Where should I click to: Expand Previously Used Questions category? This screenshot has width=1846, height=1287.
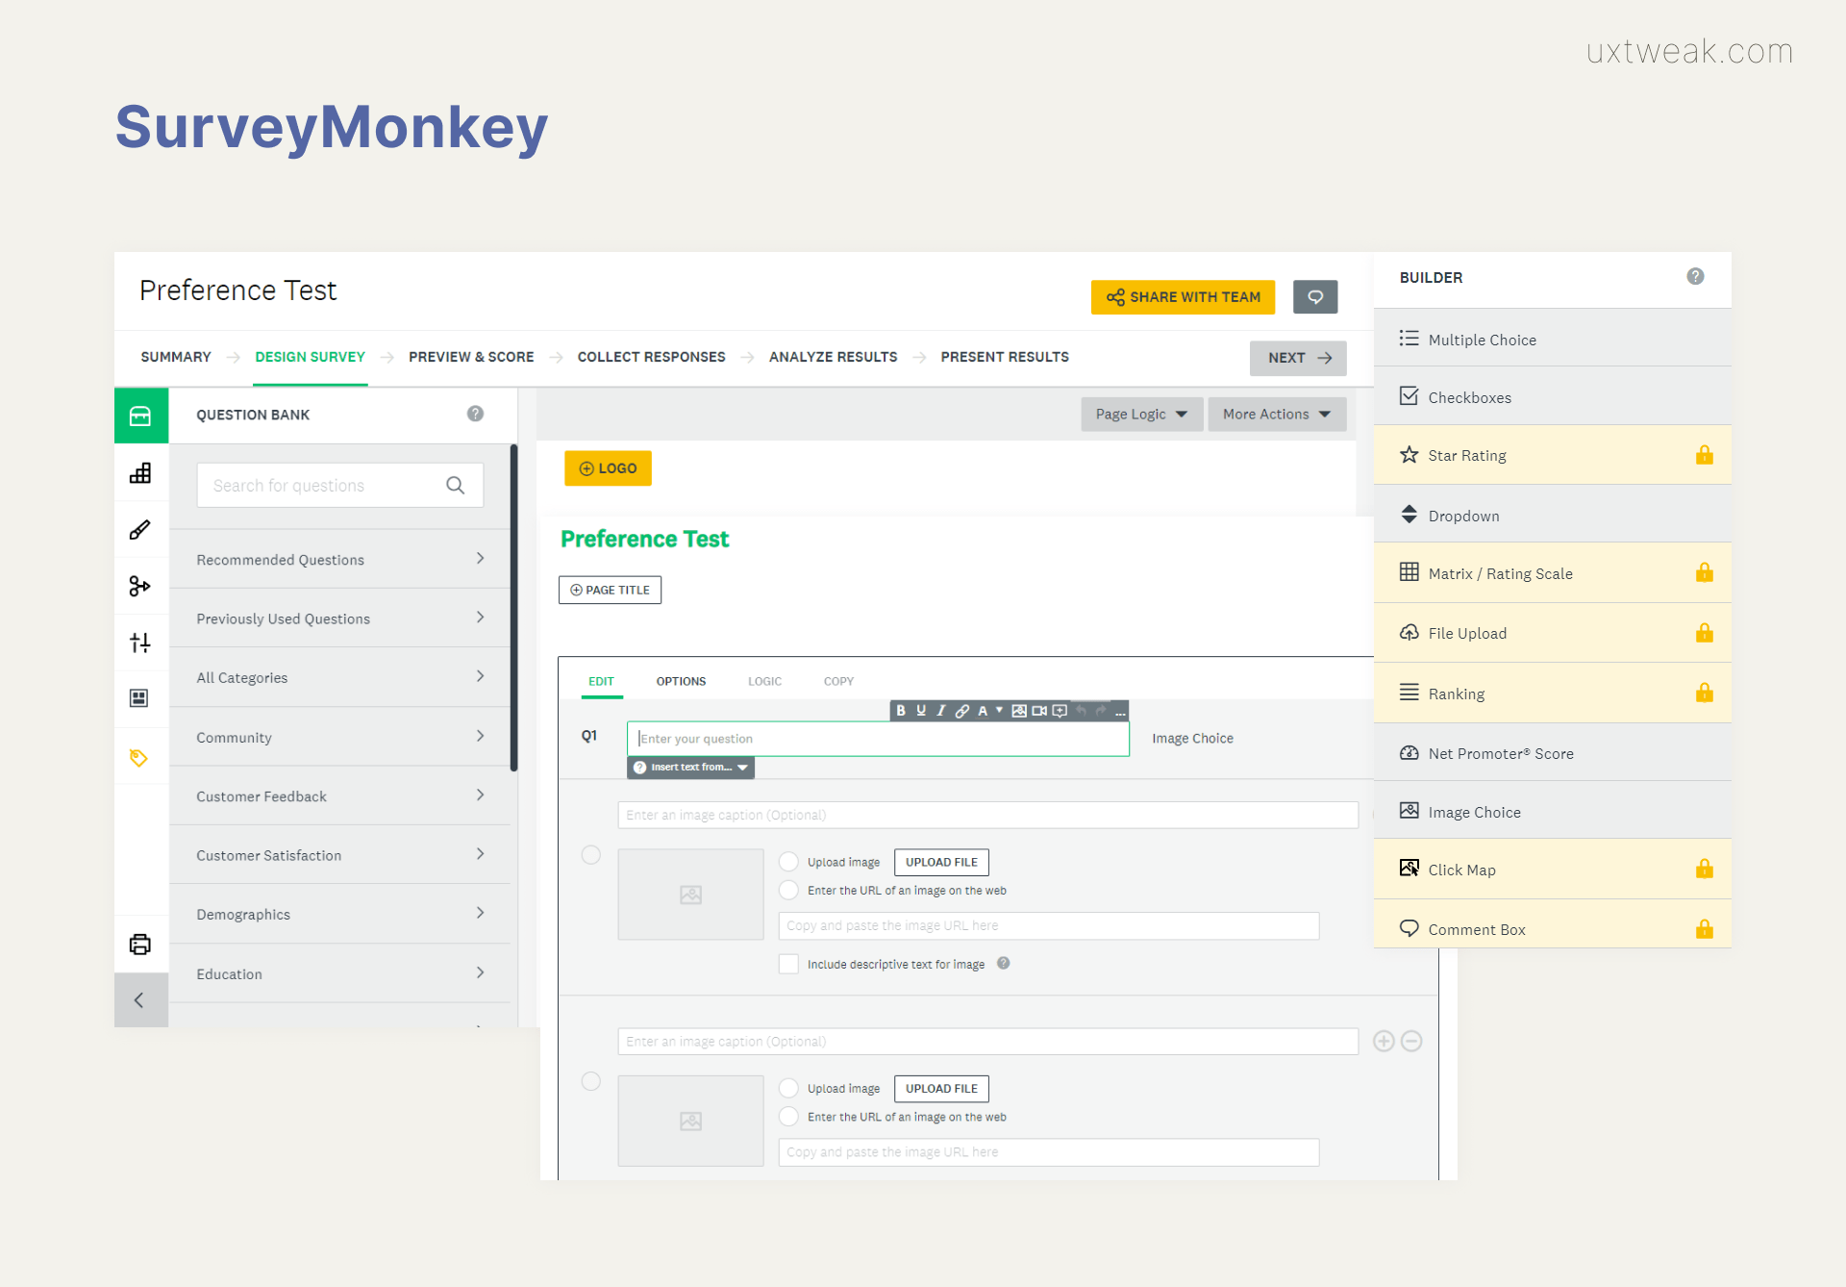(339, 618)
